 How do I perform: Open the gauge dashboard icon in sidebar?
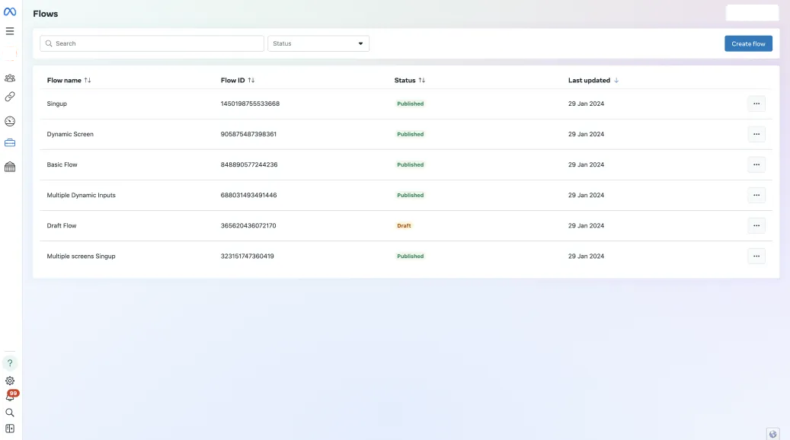click(10, 121)
